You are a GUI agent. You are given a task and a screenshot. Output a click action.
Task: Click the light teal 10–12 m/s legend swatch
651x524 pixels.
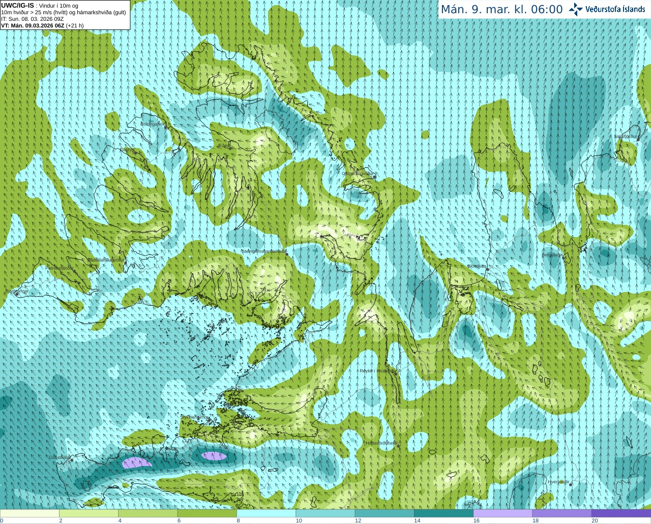coord(325,513)
